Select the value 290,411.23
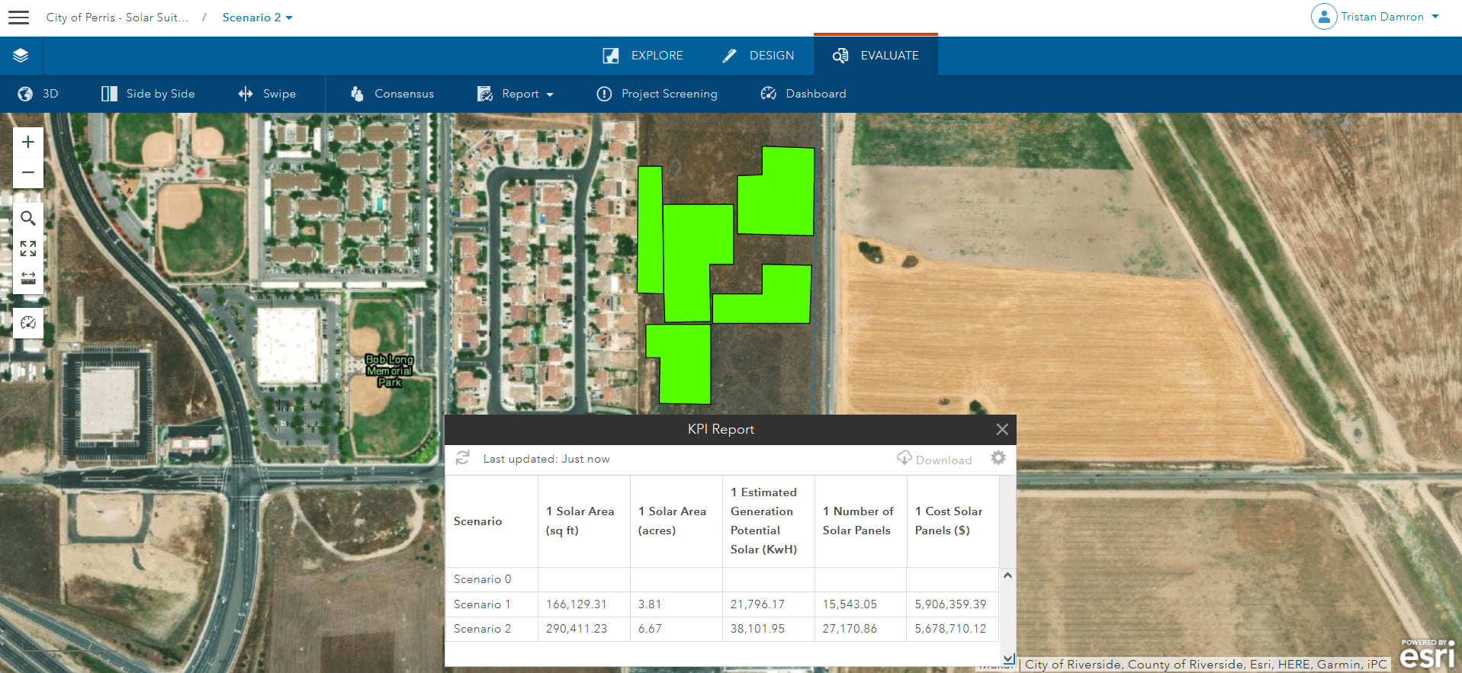Screen dimensions: 1462x673 (x=577, y=629)
